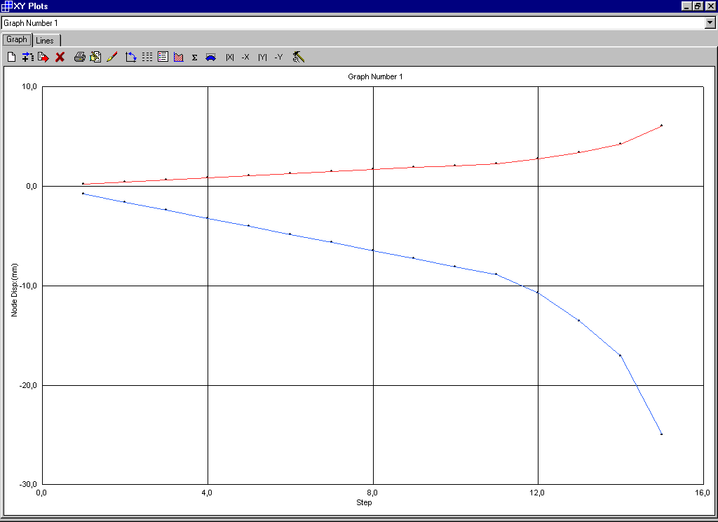Viewport: 718px width, 522px height.
Task: Switch to the Lines tab
Action: (45, 41)
